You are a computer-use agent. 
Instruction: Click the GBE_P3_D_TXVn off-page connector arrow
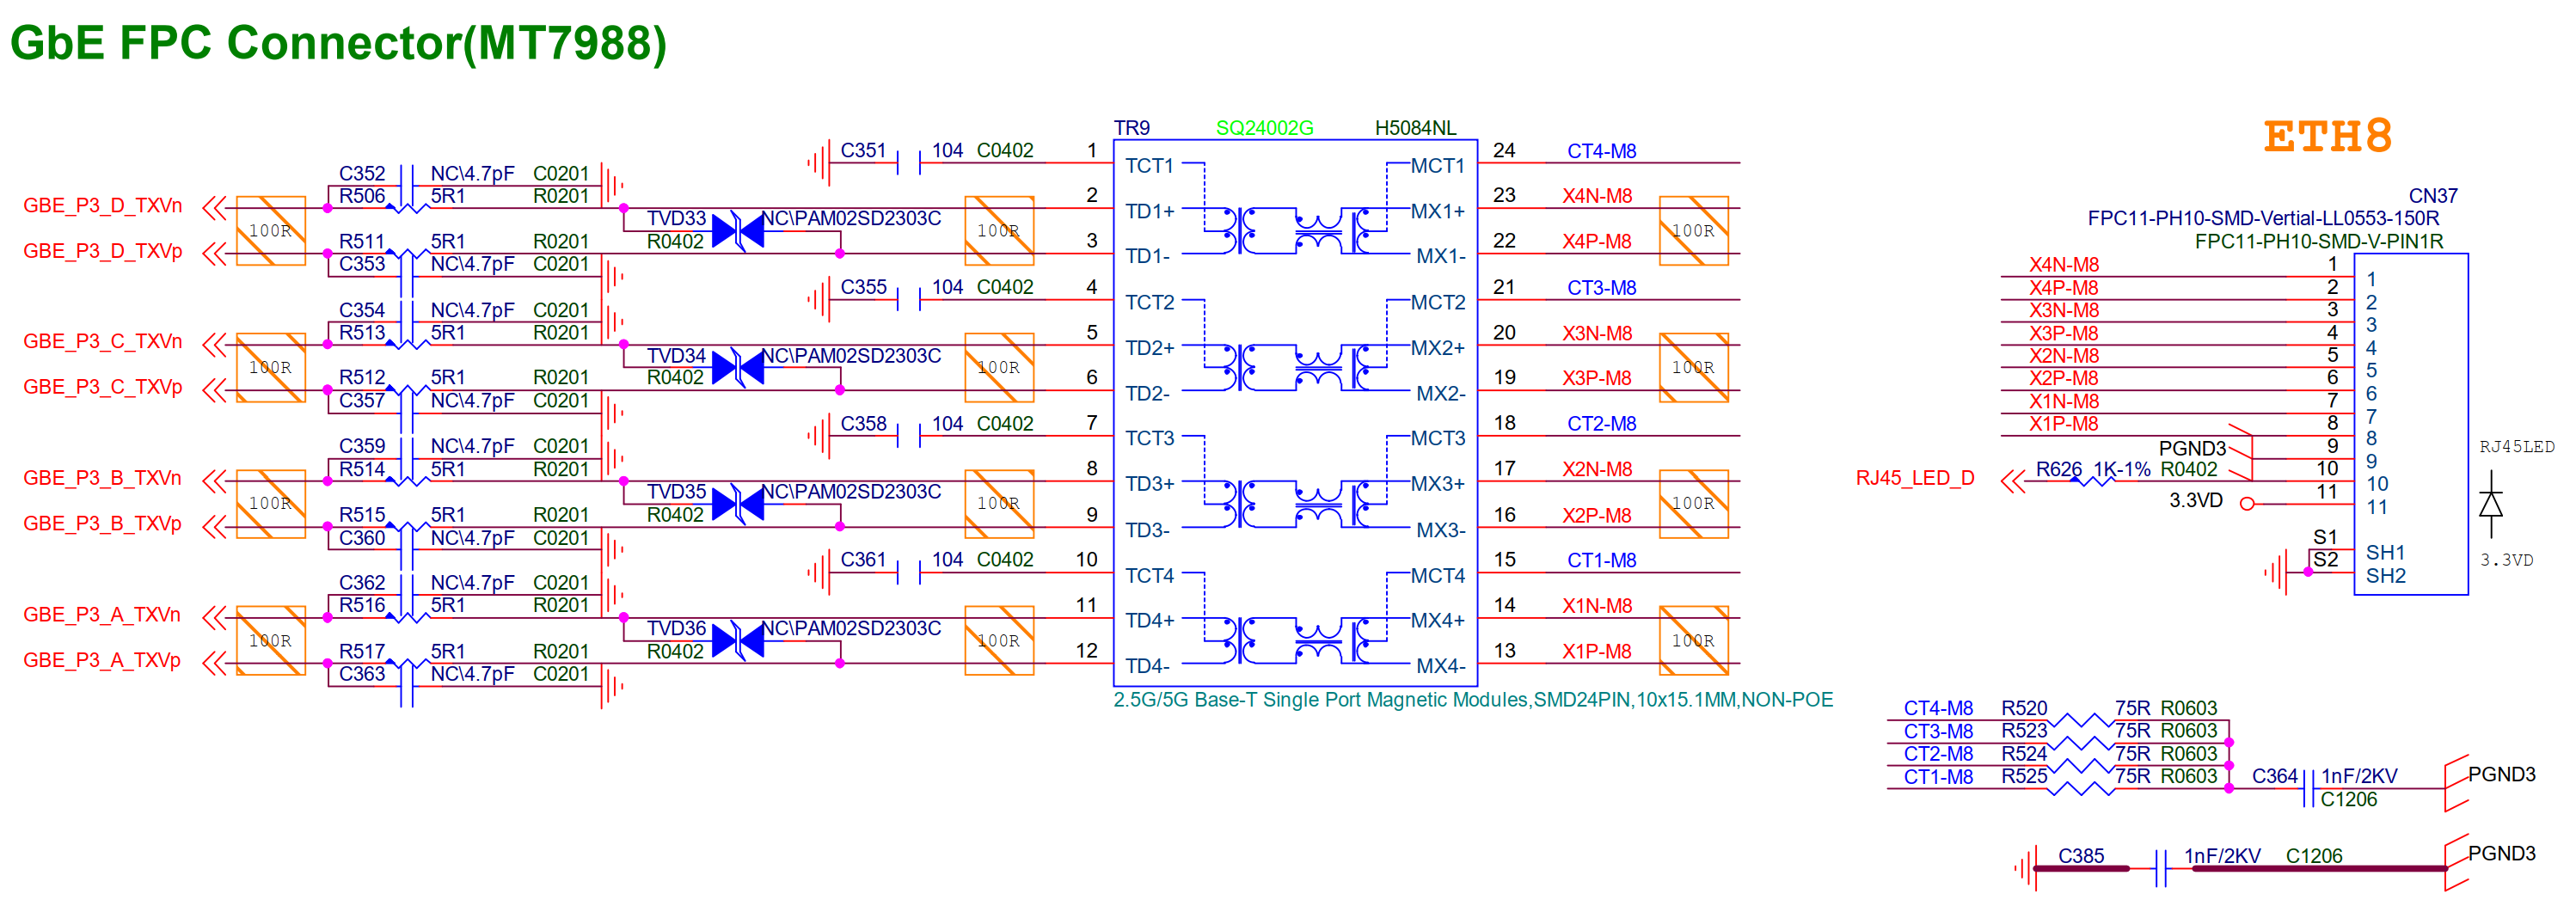[x=214, y=208]
